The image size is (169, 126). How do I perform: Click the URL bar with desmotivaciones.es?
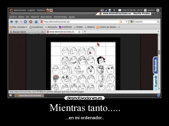coord(83,22)
